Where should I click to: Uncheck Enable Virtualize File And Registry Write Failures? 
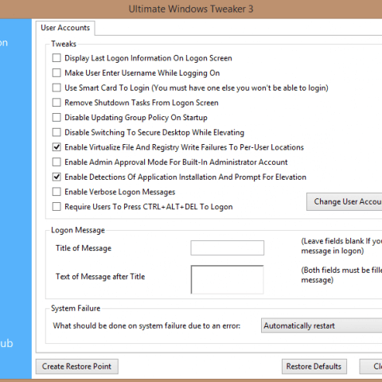point(57,147)
